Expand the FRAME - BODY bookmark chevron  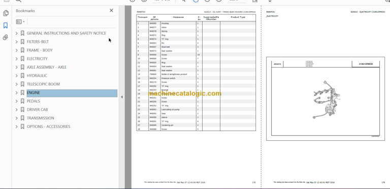click(17, 50)
